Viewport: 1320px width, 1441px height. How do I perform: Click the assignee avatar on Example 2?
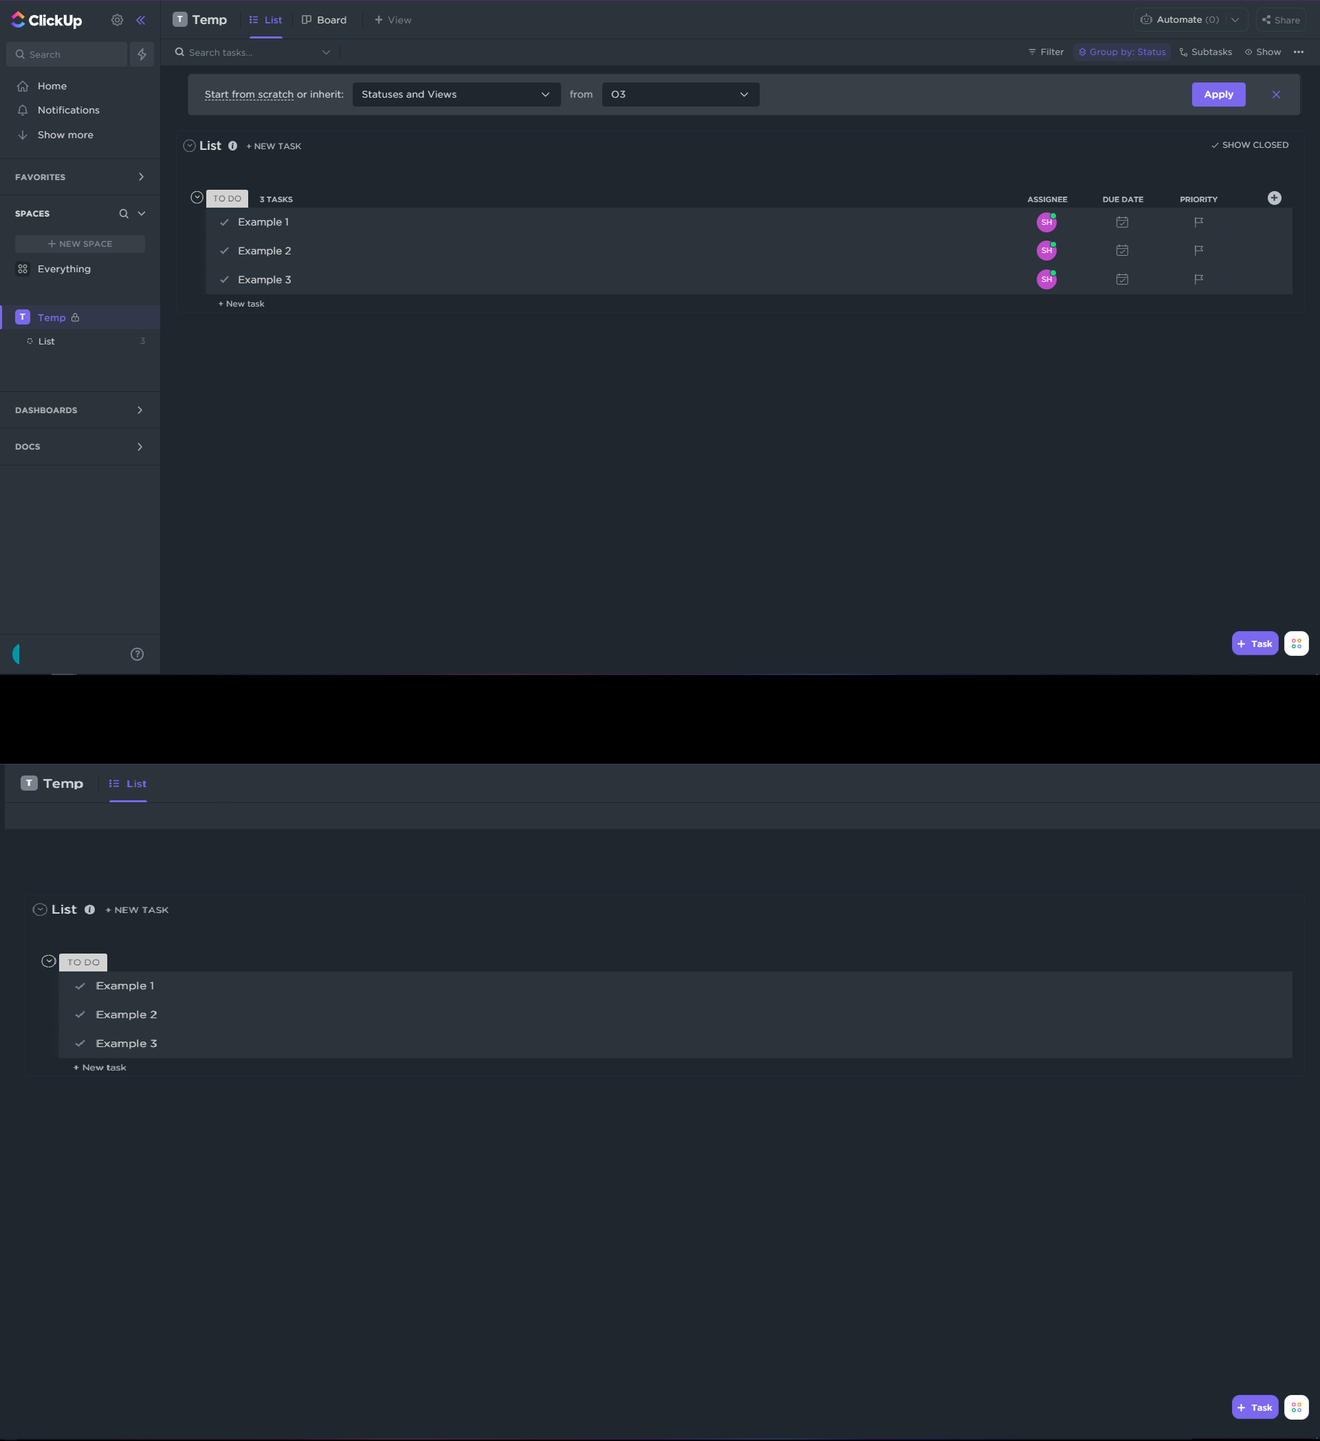1046,251
